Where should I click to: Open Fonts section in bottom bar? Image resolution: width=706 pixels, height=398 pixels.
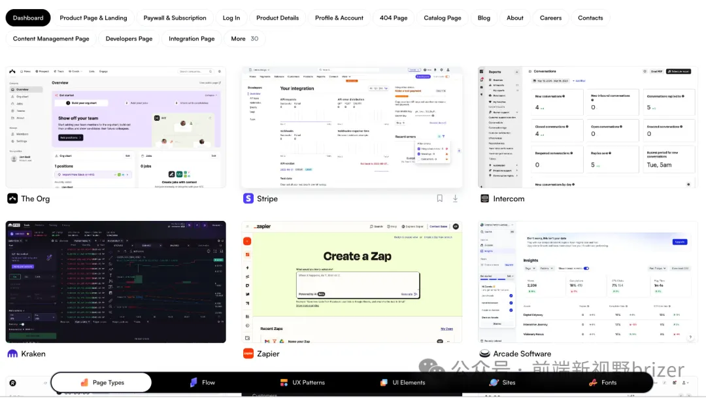click(x=602, y=382)
